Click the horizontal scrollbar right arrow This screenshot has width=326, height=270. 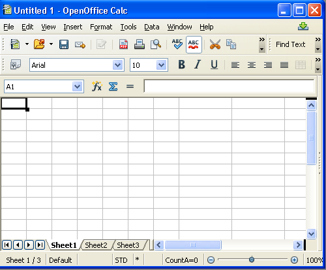(298, 245)
